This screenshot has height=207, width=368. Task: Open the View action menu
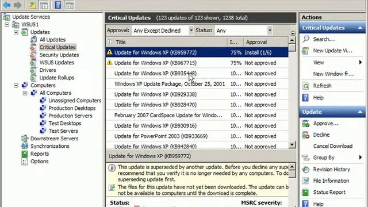coord(319,63)
